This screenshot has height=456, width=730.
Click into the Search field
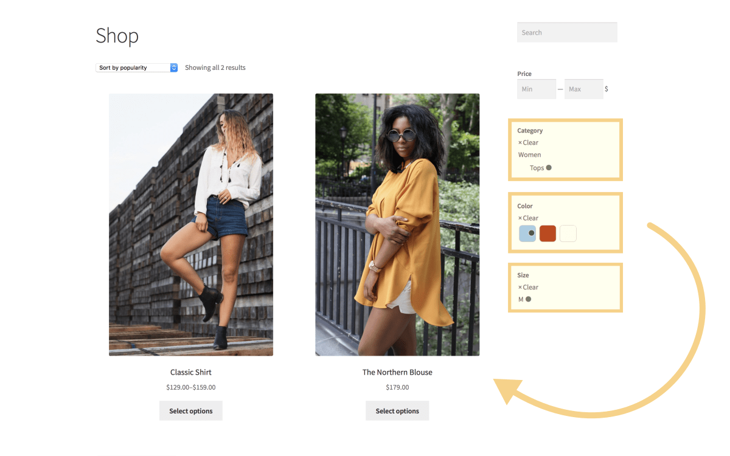coord(566,33)
